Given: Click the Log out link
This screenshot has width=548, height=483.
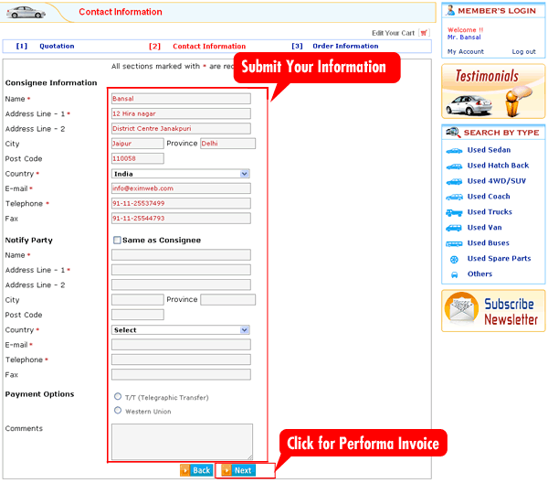Looking at the screenshot, I should pyautogui.click(x=523, y=52).
